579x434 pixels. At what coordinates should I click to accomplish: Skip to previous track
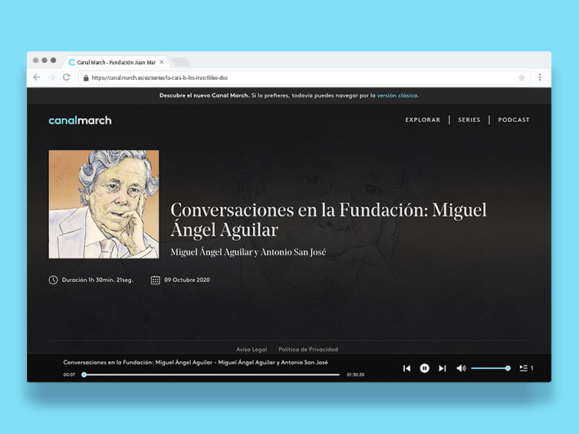click(x=407, y=368)
